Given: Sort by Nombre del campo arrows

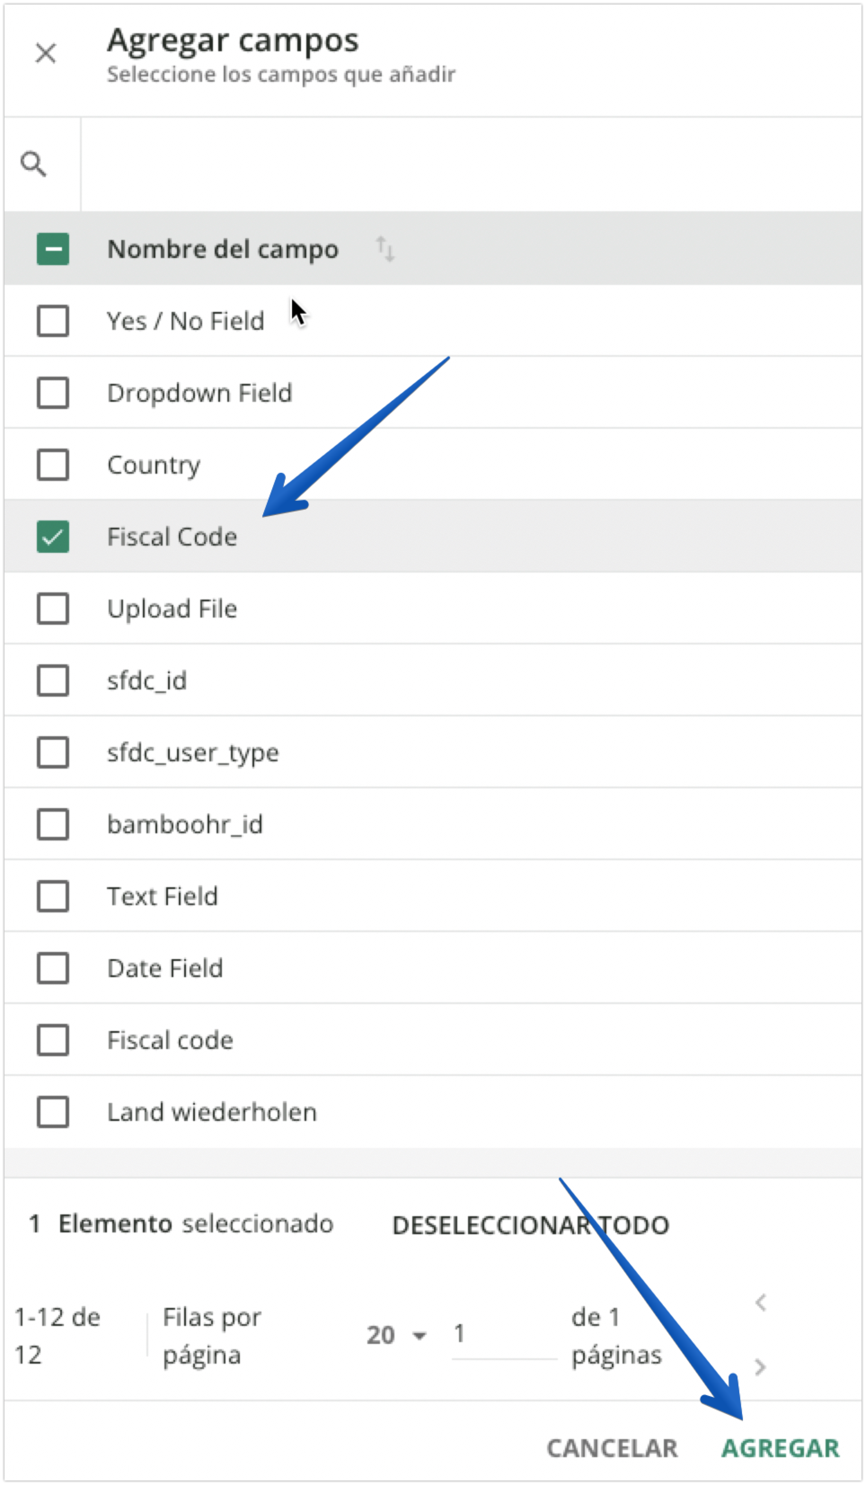Looking at the screenshot, I should [x=385, y=249].
